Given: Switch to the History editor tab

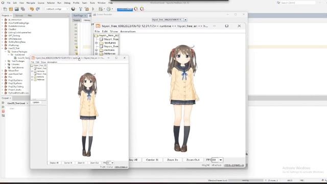Looking at the screenshot, I should coord(87,20).
